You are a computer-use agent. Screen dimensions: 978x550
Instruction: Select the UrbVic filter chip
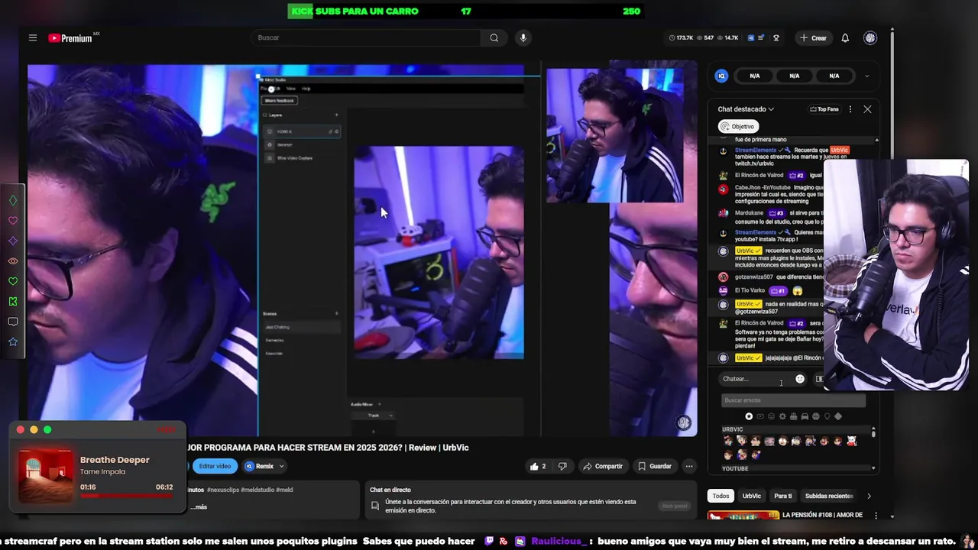[x=752, y=496]
